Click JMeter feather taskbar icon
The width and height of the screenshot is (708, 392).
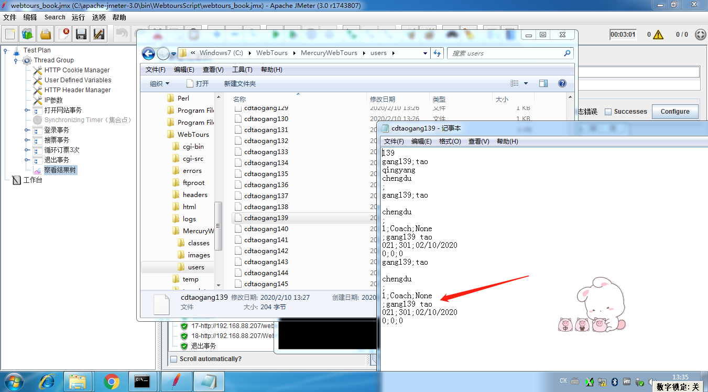pos(177,382)
